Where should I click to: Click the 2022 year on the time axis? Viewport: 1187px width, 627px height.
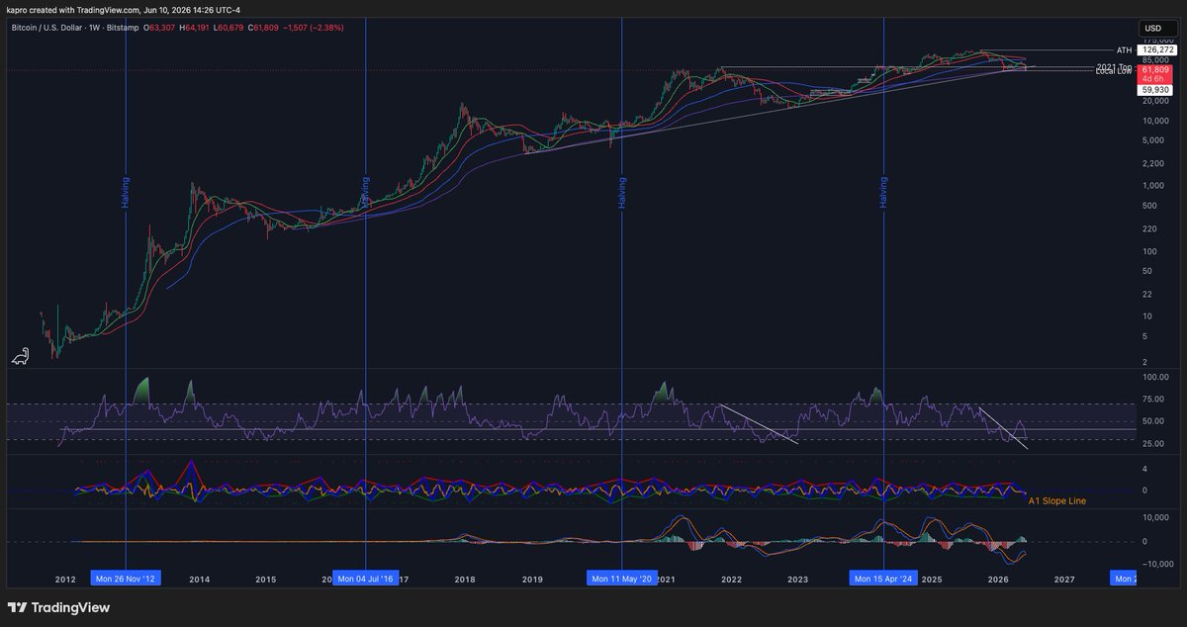[x=731, y=580]
